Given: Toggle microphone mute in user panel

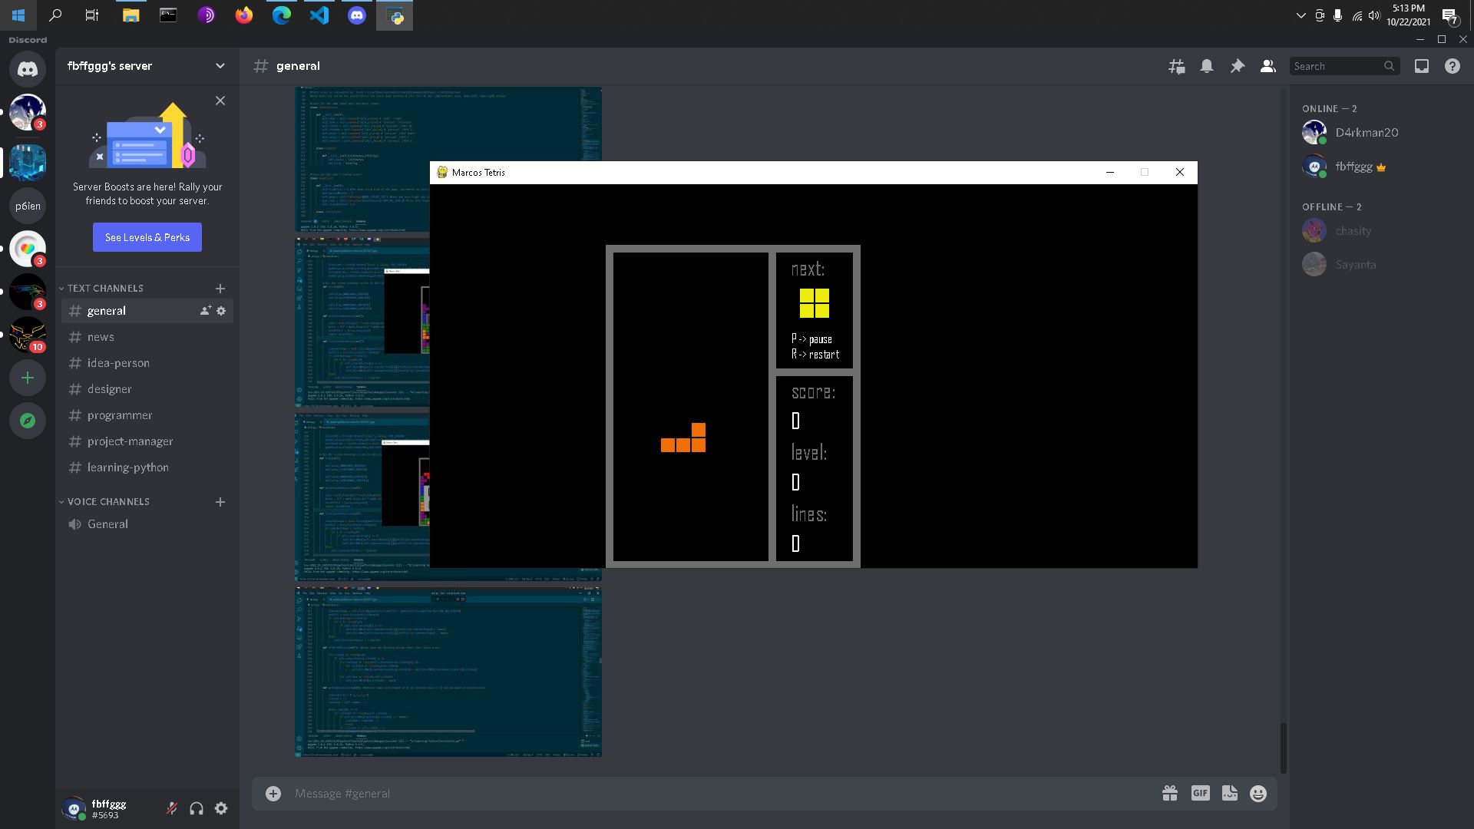Looking at the screenshot, I should pos(172,808).
